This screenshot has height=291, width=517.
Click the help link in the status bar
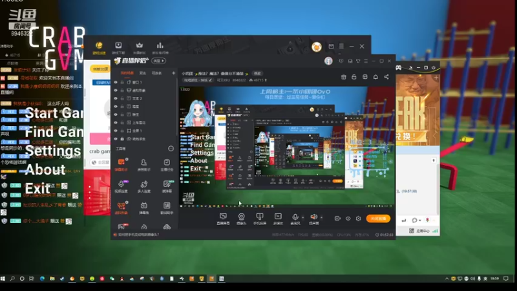(x=136, y=235)
